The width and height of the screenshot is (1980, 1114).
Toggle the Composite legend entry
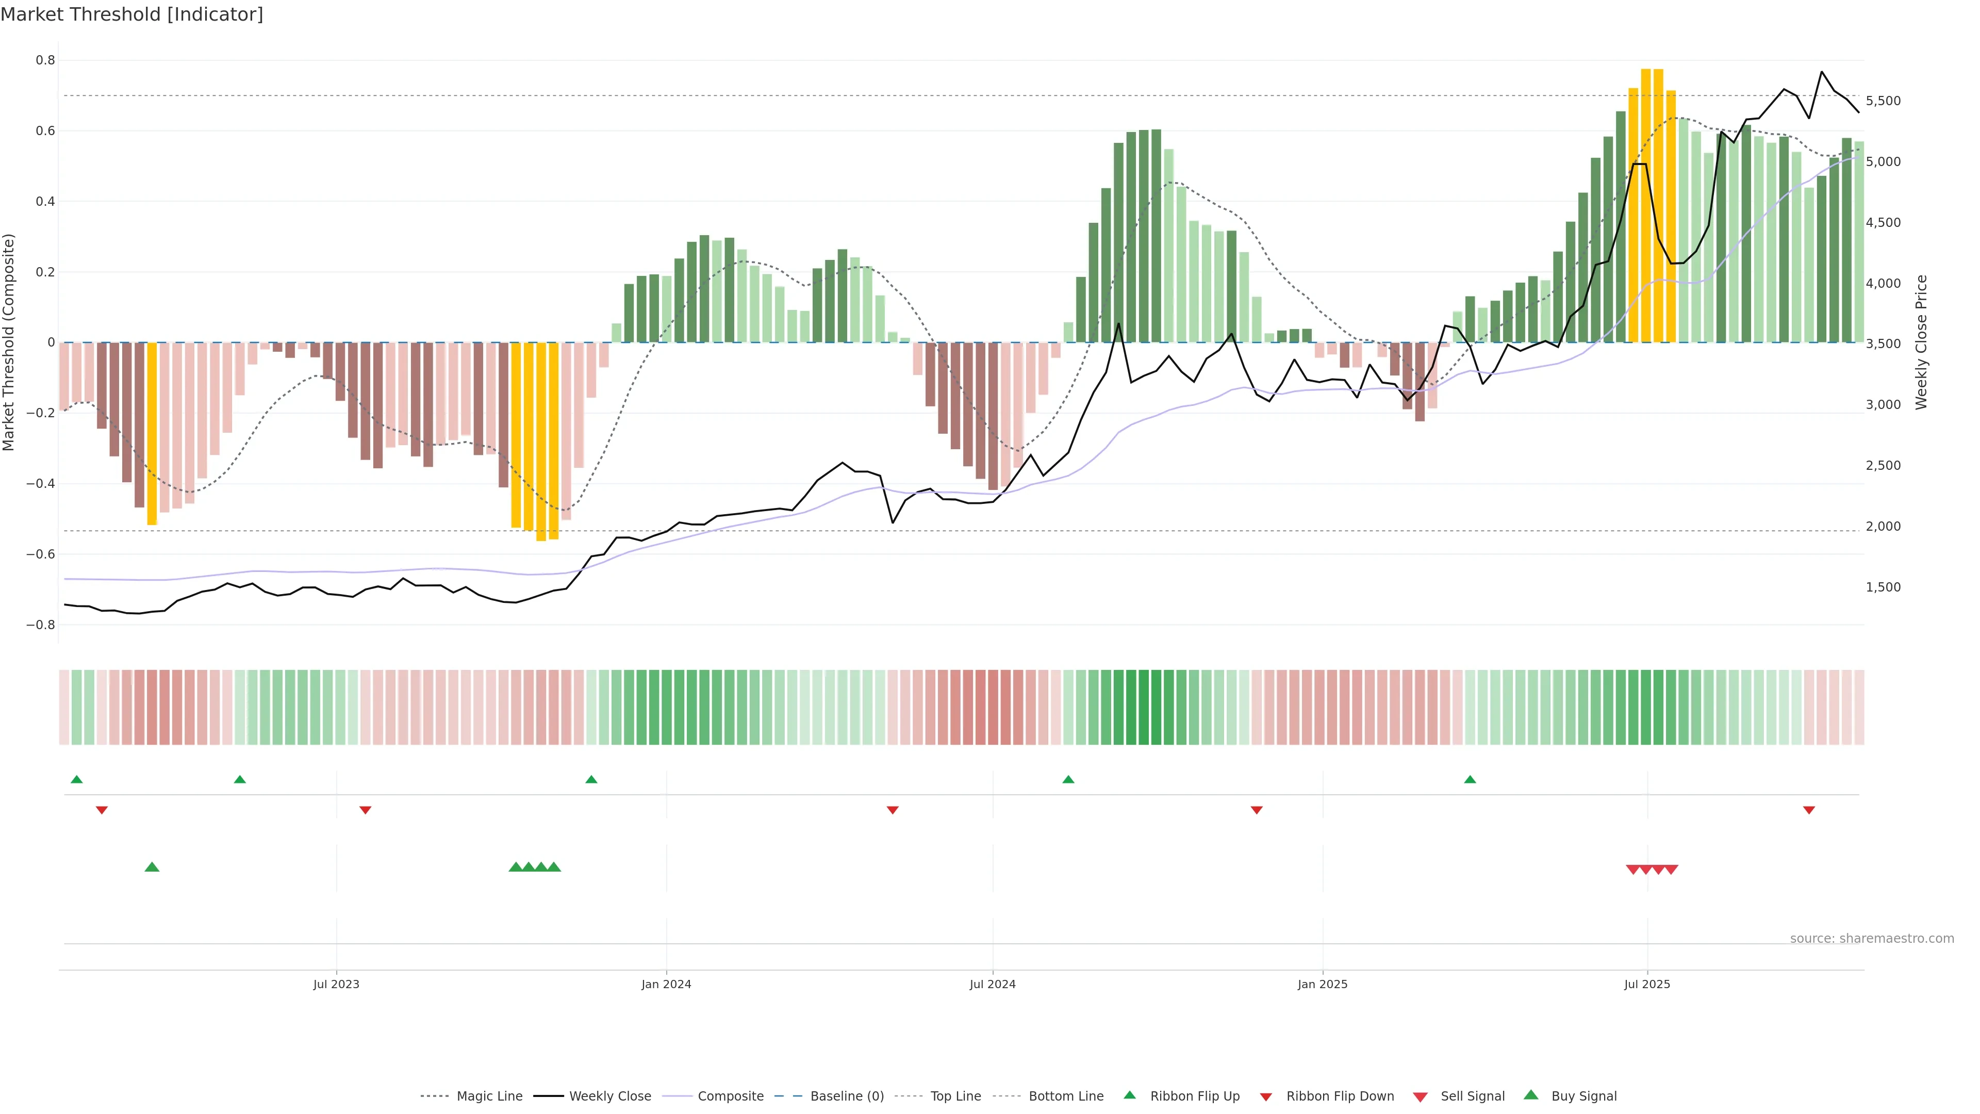[730, 1096]
